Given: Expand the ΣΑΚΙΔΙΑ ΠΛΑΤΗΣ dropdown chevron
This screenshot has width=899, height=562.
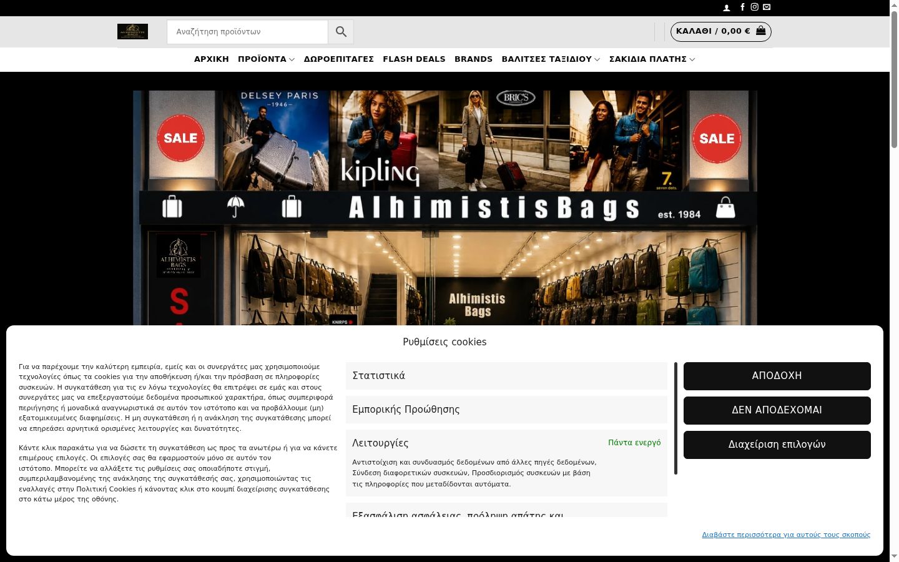Looking at the screenshot, I should [x=692, y=60].
